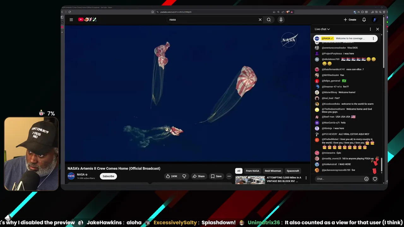Image resolution: width=404 pixels, height=227 pixels.
Task: Click @MisterBlinxy Welcome home! message
Action: coord(347,92)
